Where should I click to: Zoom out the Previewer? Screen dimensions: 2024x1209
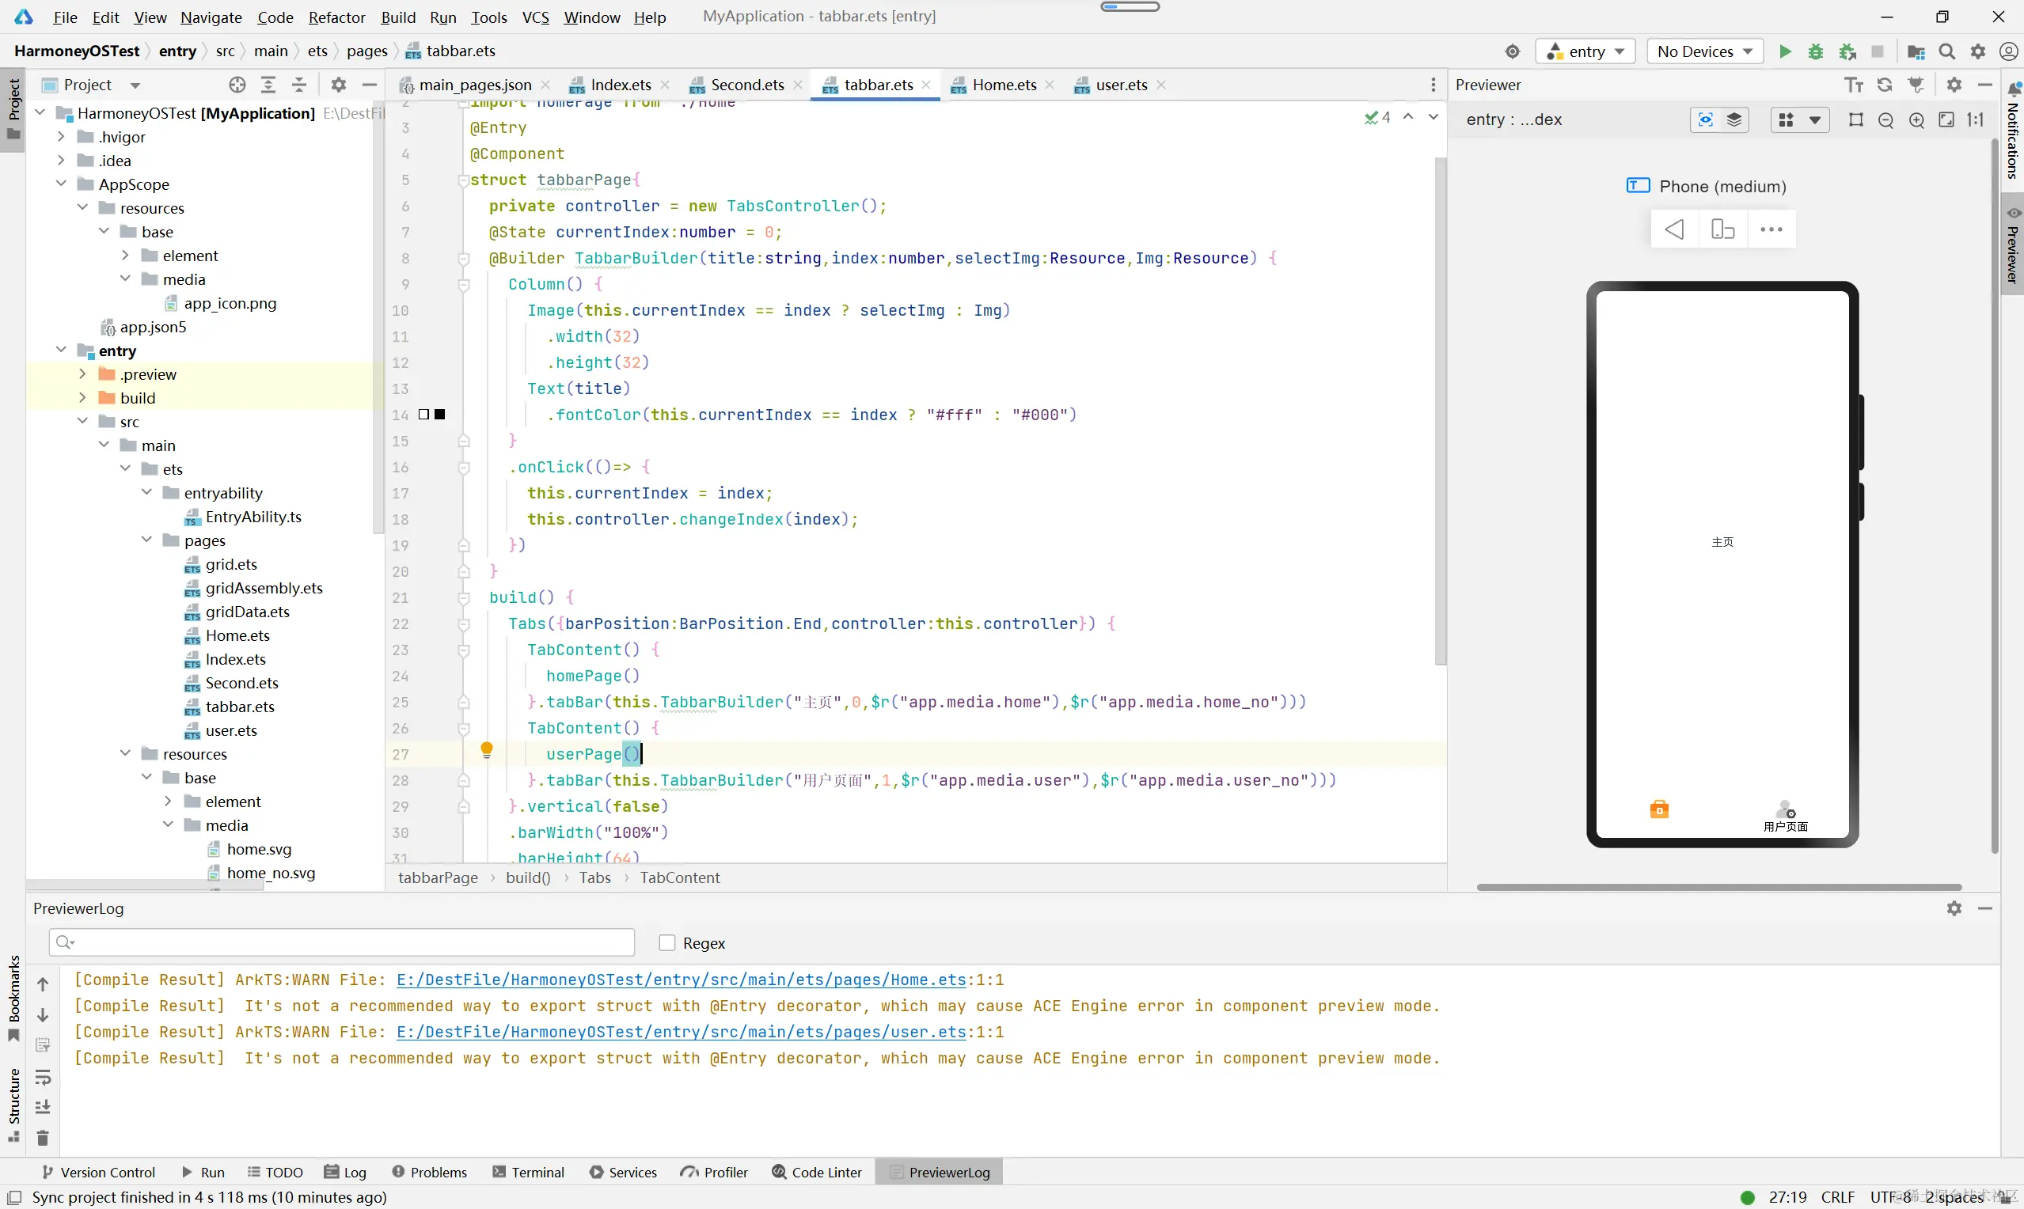click(1885, 119)
